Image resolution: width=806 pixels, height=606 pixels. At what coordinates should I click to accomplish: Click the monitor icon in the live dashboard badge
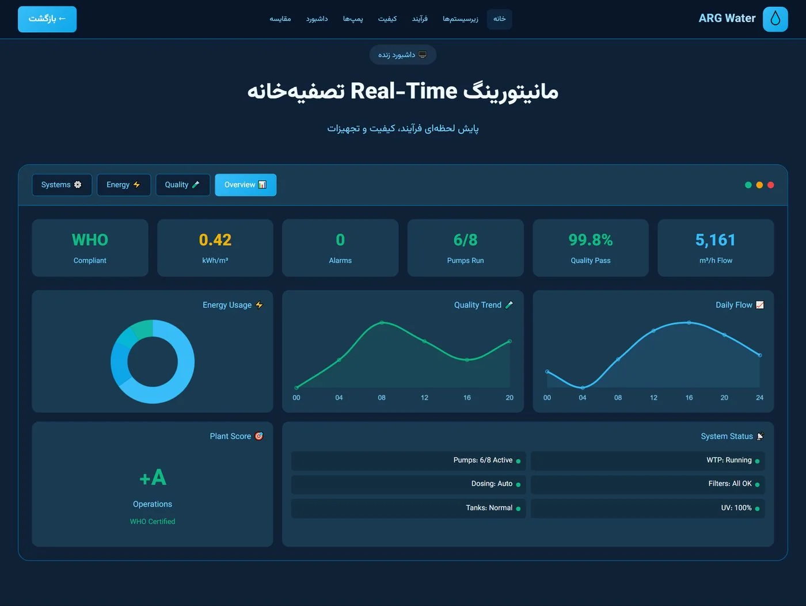click(423, 55)
